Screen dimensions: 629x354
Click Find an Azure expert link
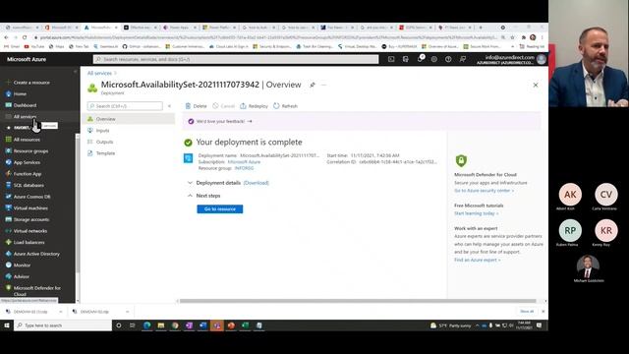pyautogui.click(x=478, y=260)
